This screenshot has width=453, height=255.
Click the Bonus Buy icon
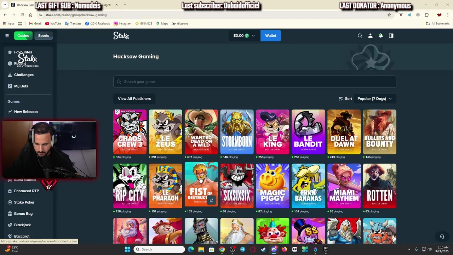[x=10, y=214]
